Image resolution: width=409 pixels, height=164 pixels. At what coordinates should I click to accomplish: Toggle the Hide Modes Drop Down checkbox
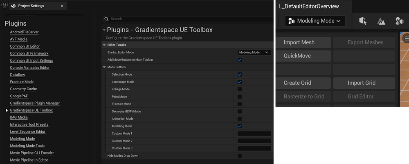tap(239, 156)
